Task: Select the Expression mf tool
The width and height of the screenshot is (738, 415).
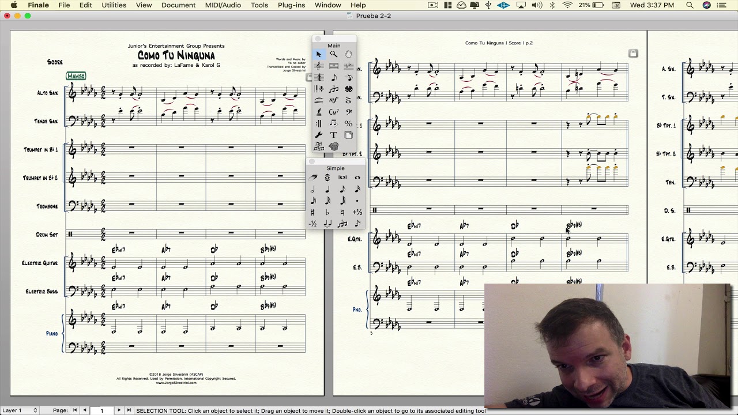Action: click(x=334, y=100)
